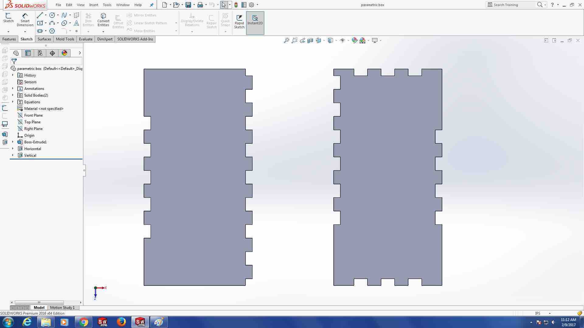Switch to the Evaluate tab
This screenshot has width=584, height=328.
(x=85, y=39)
